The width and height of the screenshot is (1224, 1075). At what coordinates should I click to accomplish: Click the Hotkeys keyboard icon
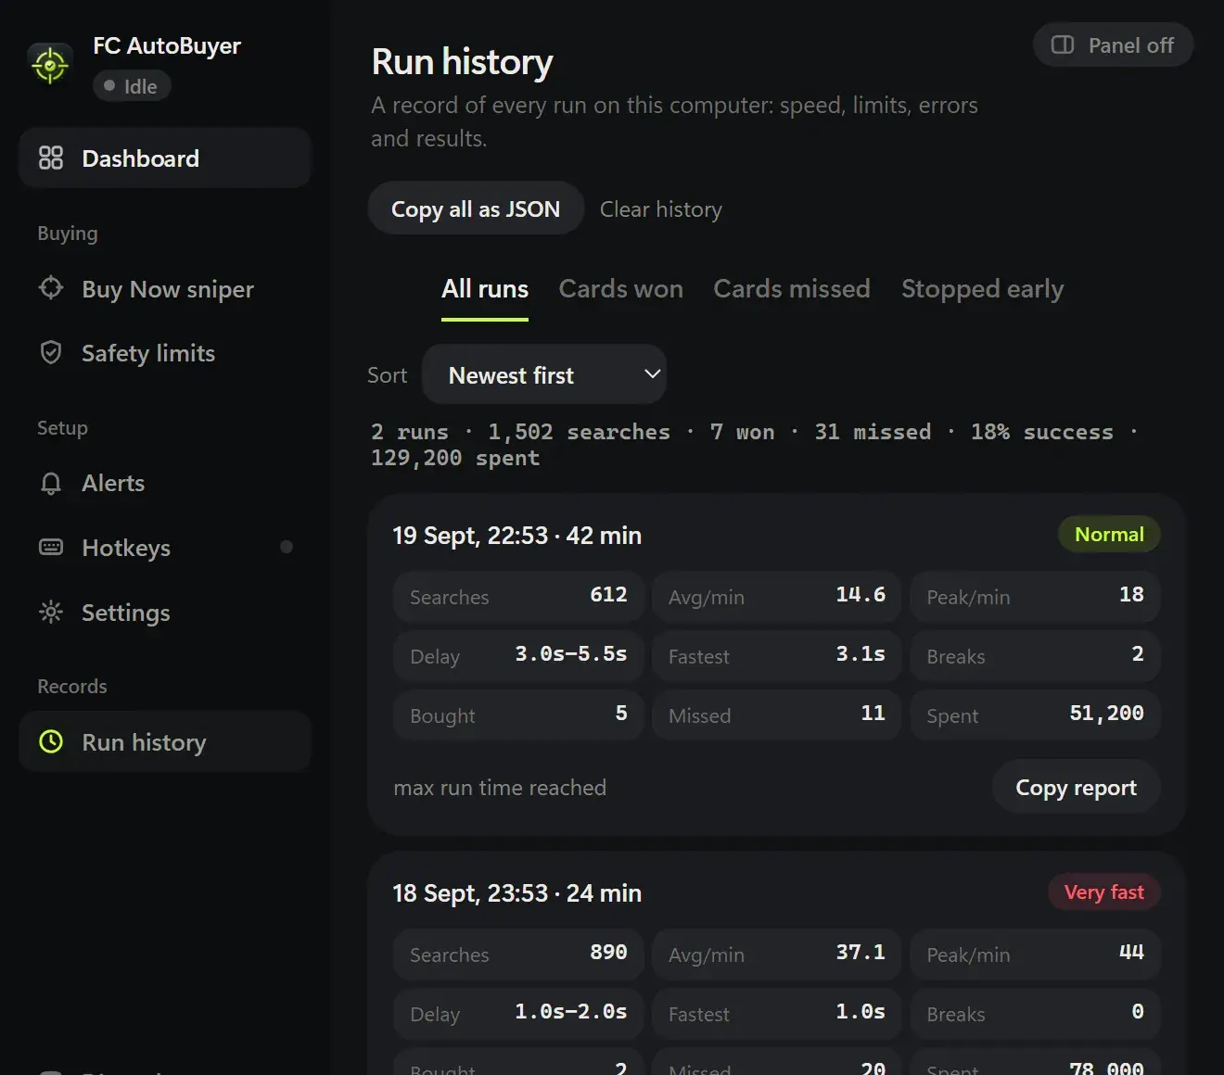[x=51, y=548]
